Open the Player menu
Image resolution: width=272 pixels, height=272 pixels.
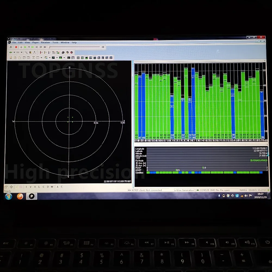[x=35, y=42]
